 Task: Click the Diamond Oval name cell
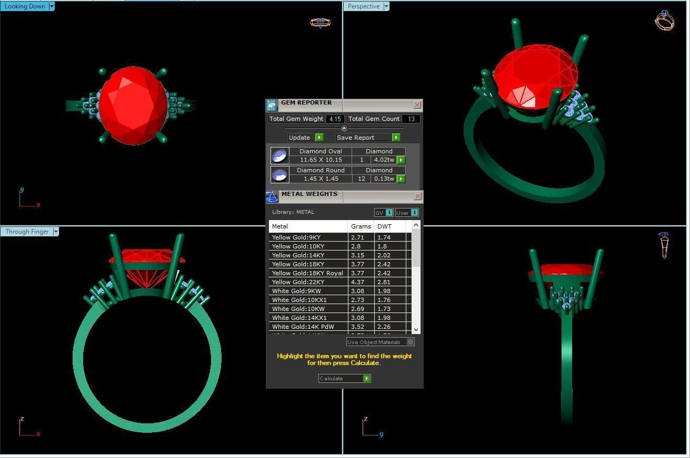click(x=321, y=151)
